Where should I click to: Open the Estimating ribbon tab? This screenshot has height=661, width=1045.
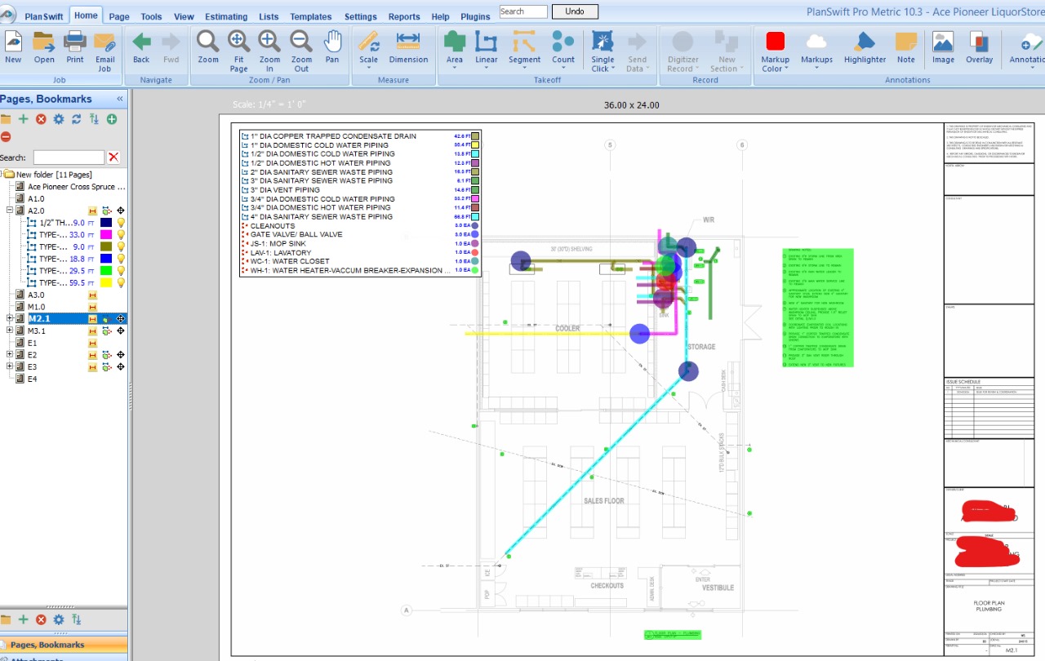tap(226, 16)
